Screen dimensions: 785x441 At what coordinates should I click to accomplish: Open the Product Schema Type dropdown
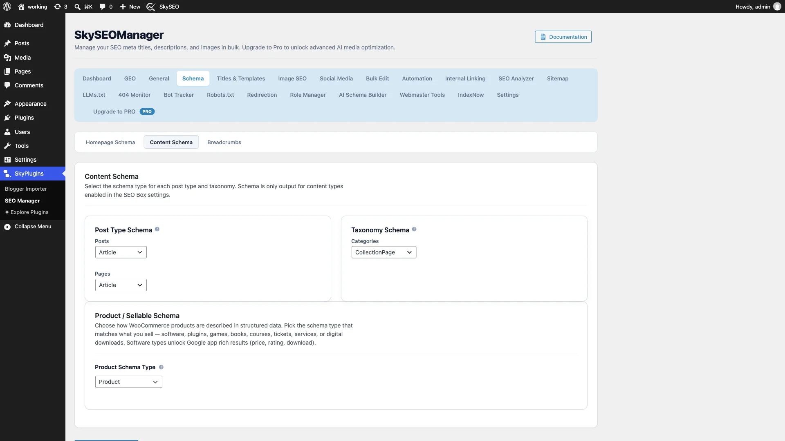click(x=129, y=382)
